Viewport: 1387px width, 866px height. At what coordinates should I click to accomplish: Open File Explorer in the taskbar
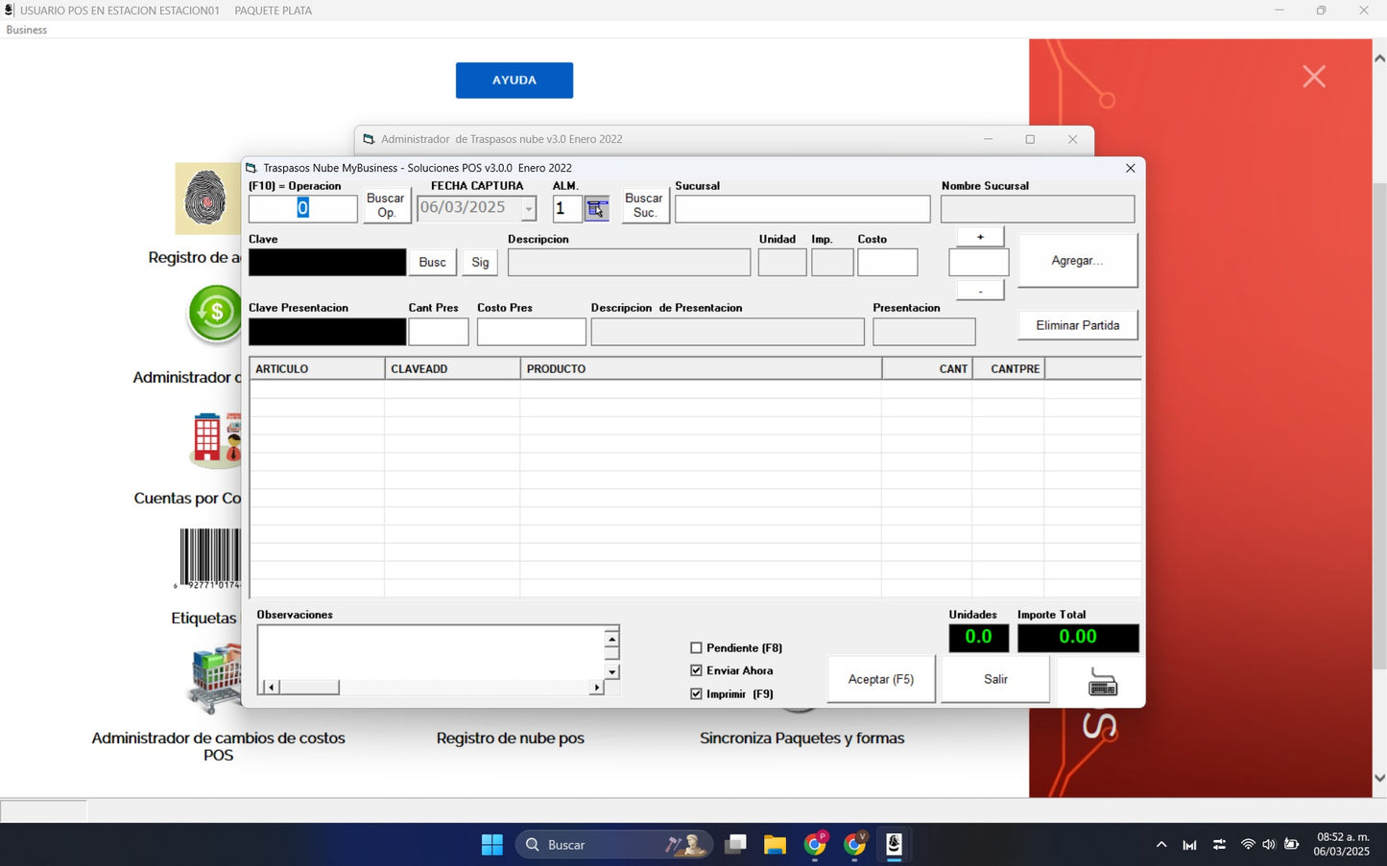pos(775,845)
